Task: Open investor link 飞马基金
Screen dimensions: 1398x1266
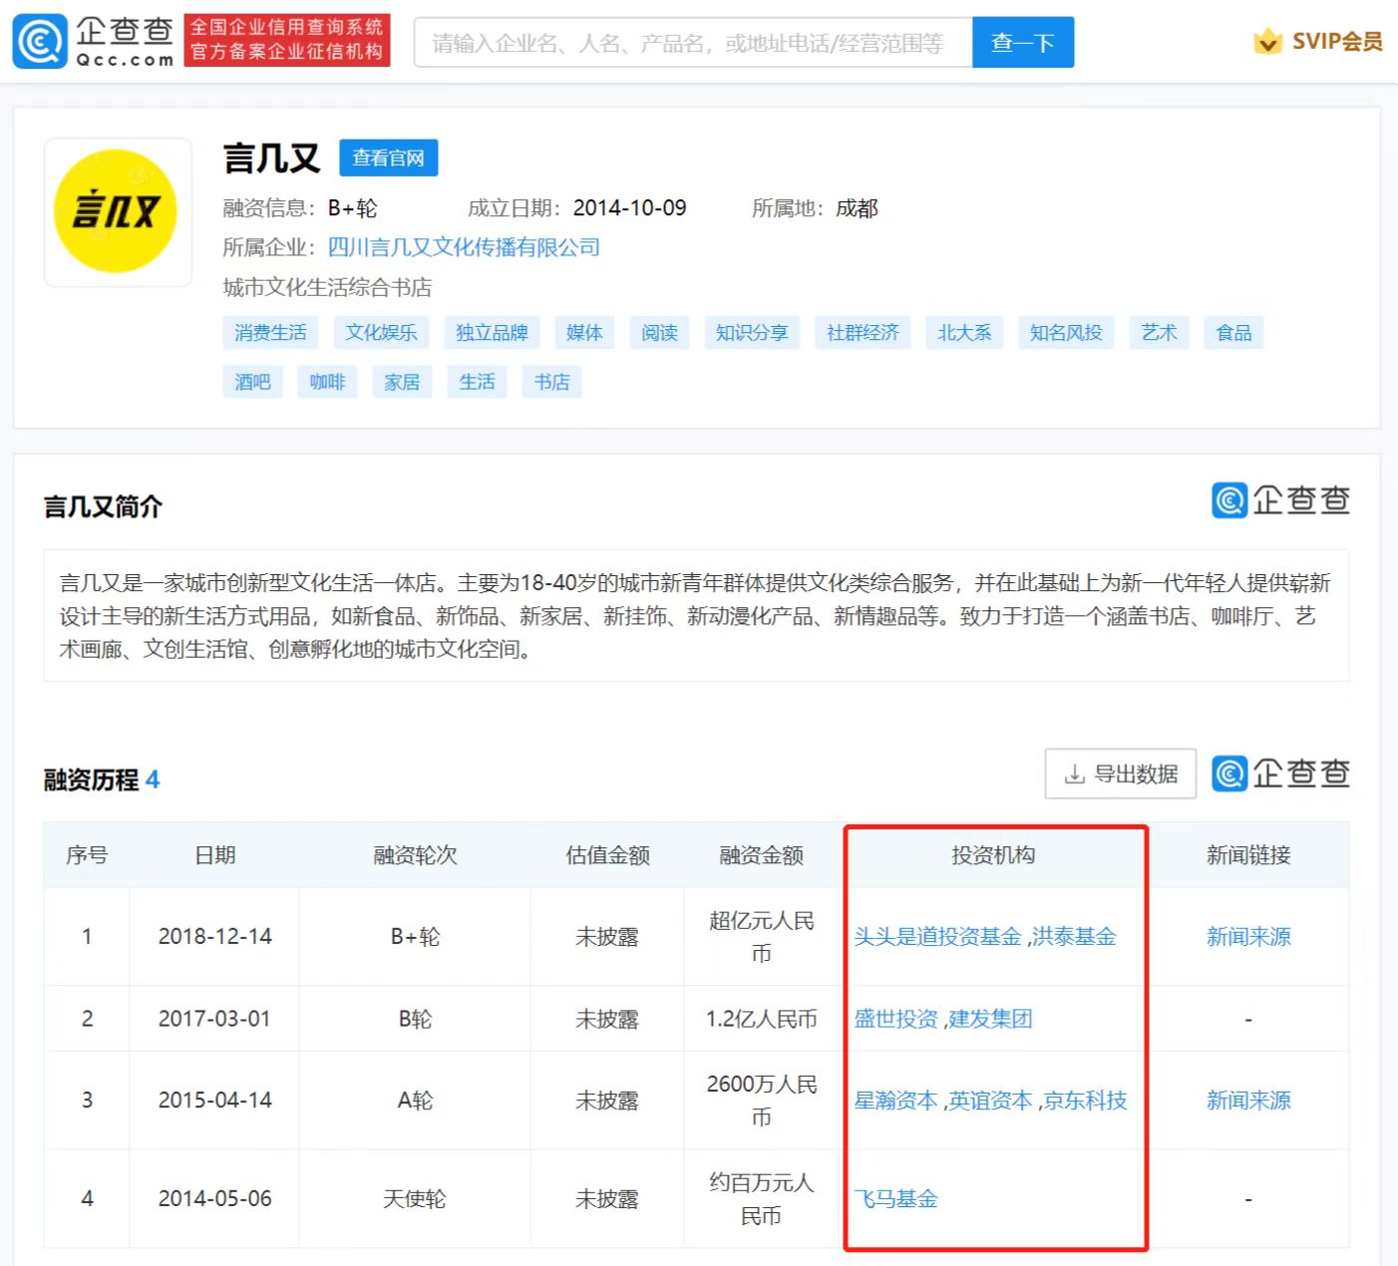Action: point(895,1199)
